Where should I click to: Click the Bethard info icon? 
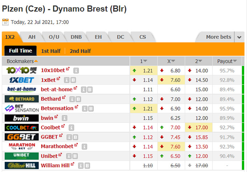coord(72,99)
